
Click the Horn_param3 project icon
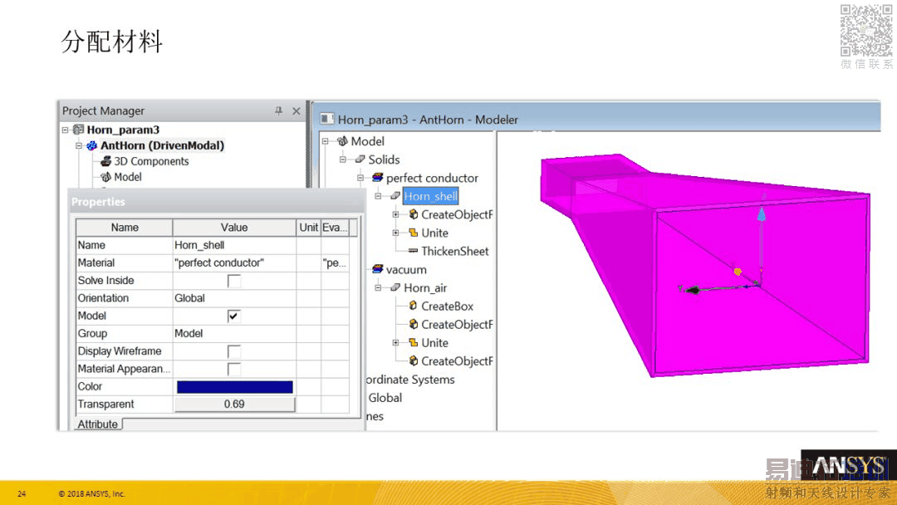79,130
